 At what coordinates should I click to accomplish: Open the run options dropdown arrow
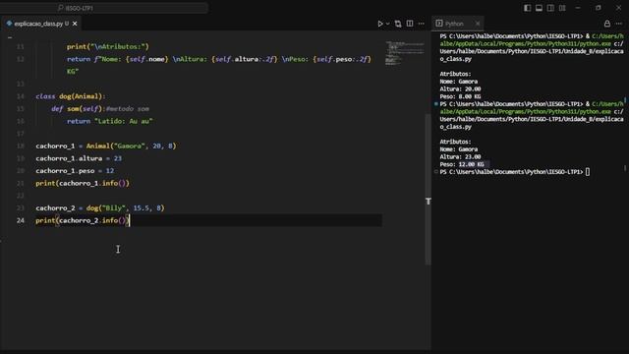click(x=388, y=24)
